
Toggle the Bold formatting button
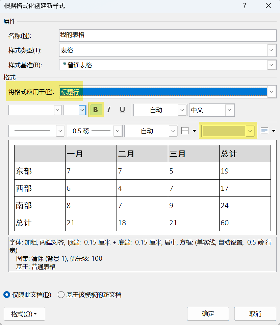click(96, 110)
